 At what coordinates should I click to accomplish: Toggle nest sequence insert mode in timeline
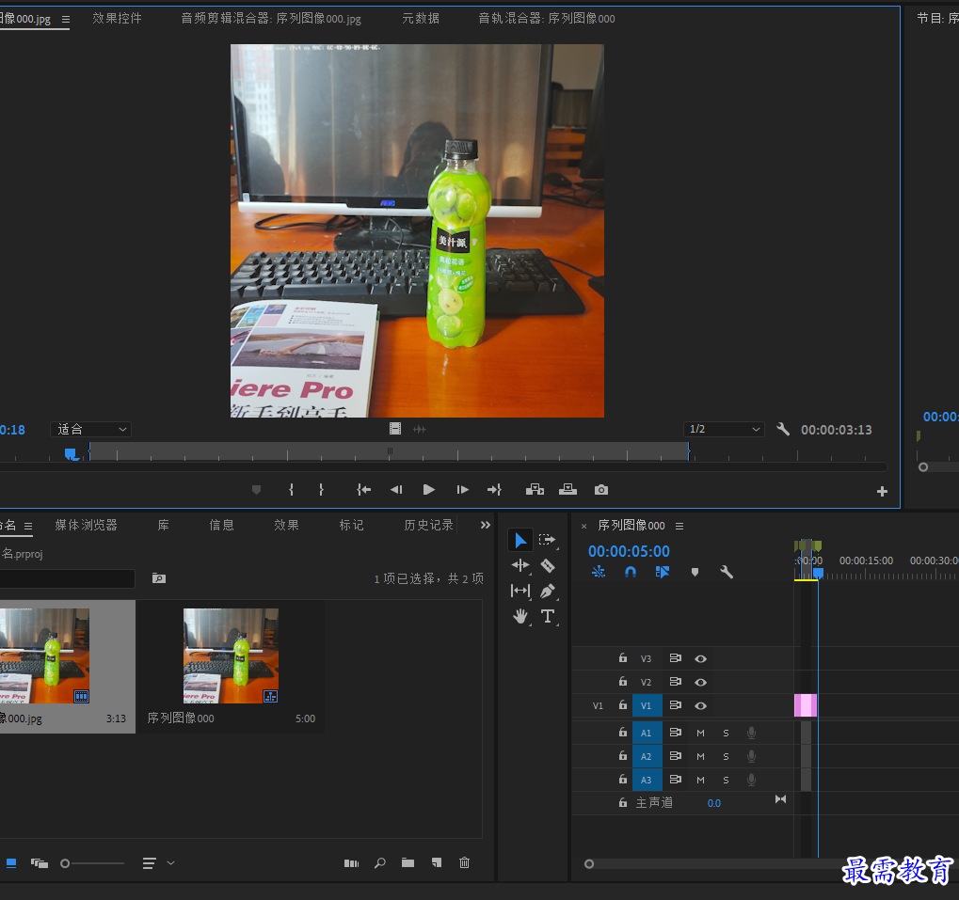(599, 572)
